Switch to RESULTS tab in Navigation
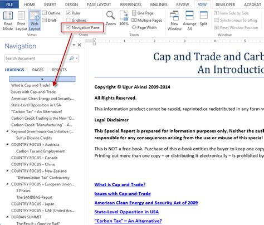 [x=59, y=70]
